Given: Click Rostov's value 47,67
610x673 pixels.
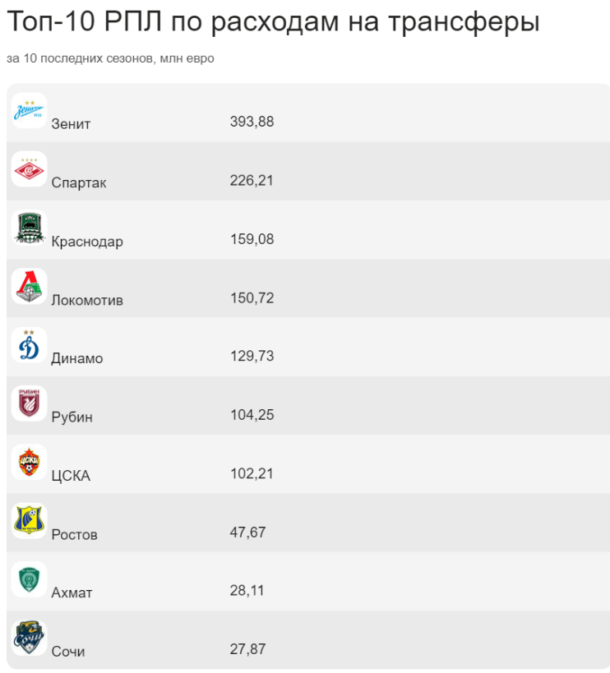Looking at the screenshot, I should click(247, 532).
